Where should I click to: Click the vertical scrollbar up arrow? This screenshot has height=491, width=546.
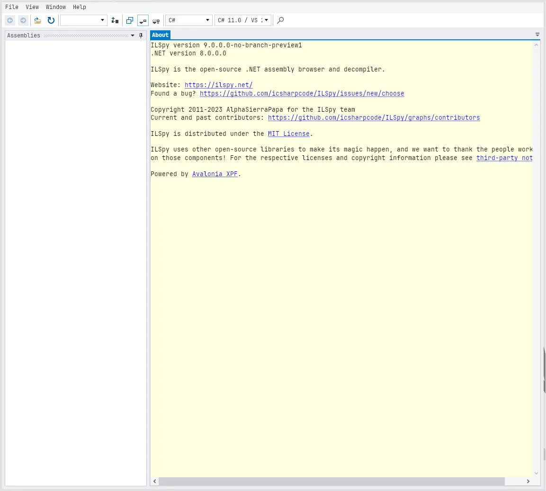tap(536, 45)
